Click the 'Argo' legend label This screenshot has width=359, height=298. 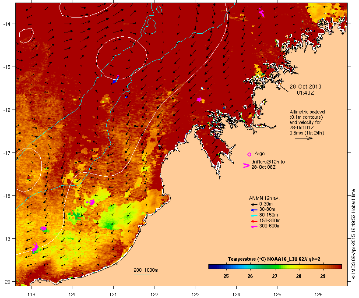pos(260,153)
